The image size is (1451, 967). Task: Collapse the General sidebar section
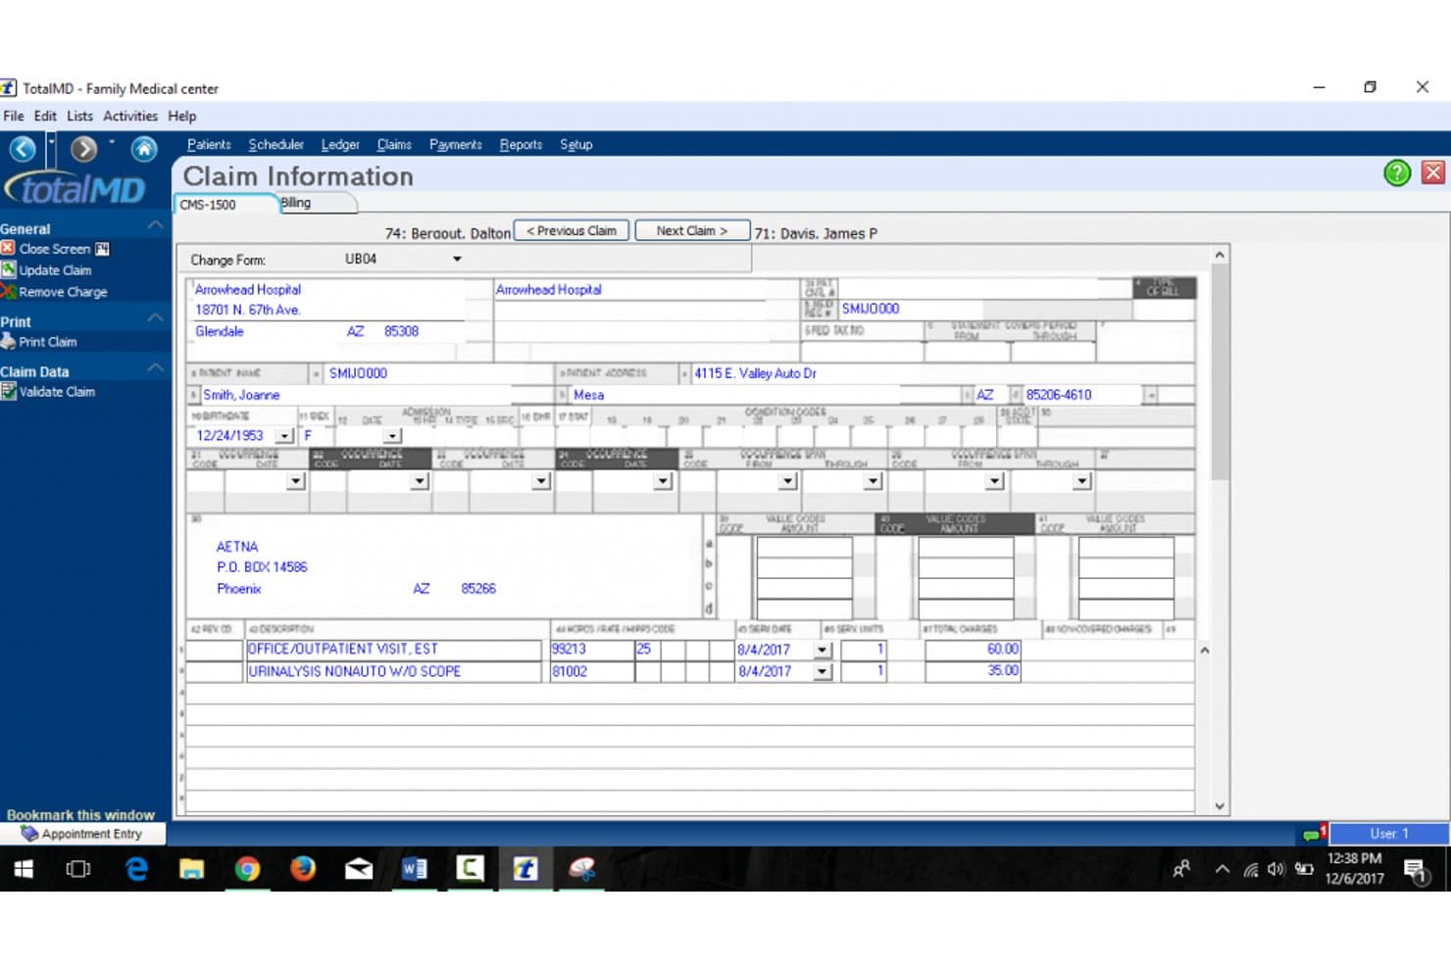[x=155, y=225]
